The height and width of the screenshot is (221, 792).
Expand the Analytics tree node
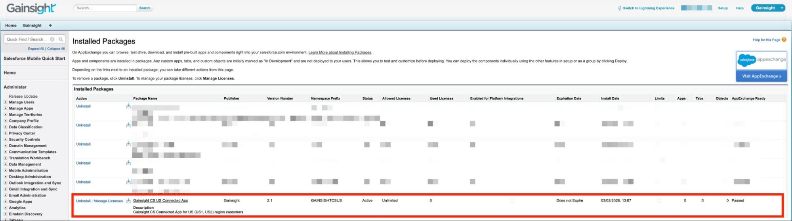tap(6, 208)
